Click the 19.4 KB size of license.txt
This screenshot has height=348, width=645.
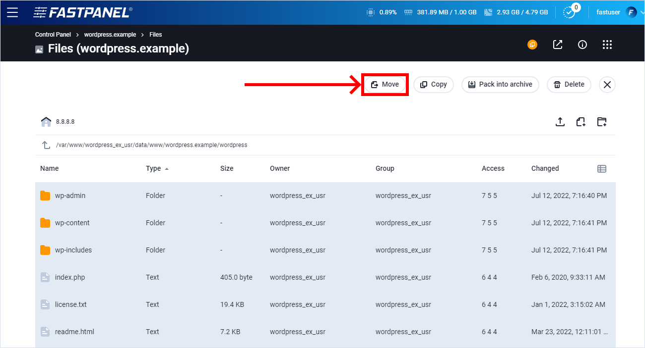tap(232, 304)
